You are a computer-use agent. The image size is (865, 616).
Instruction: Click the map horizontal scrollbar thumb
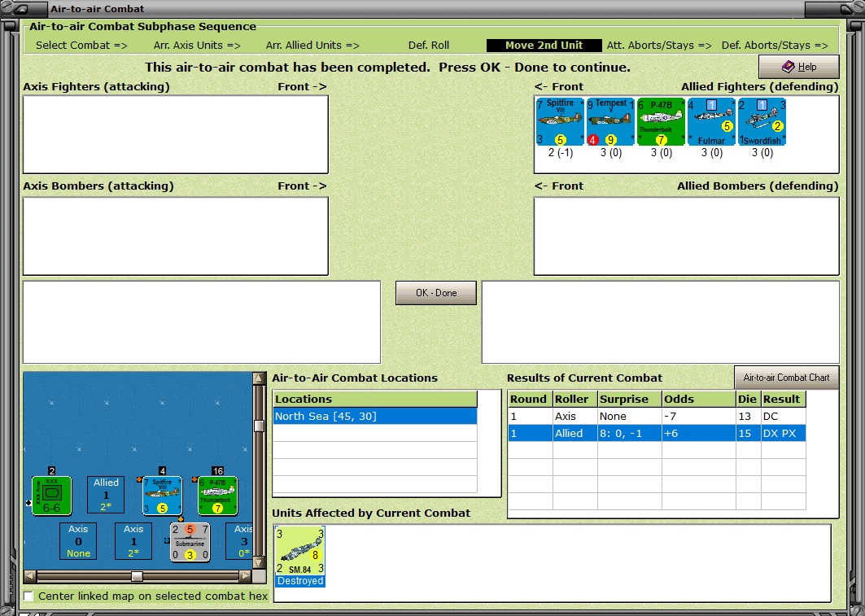pyautogui.click(x=137, y=576)
